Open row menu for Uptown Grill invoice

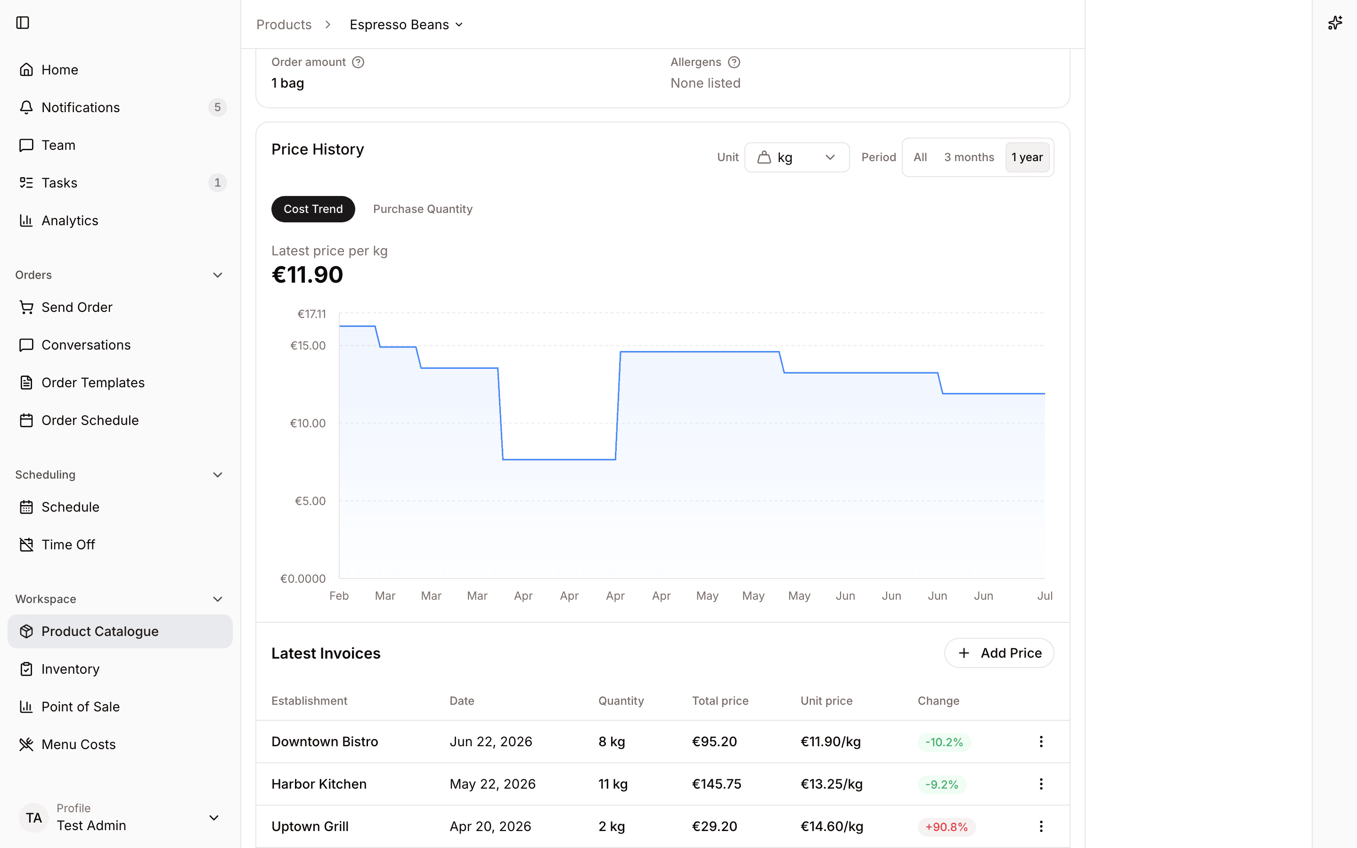tap(1041, 827)
